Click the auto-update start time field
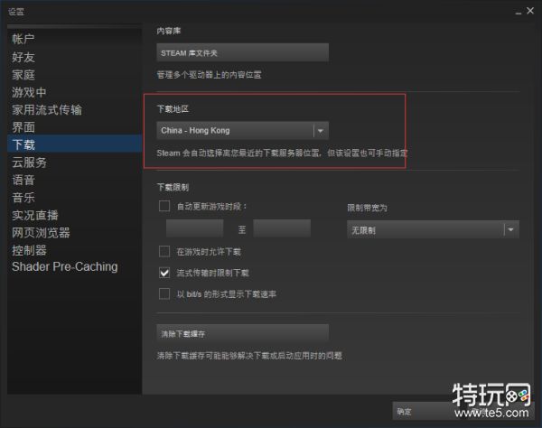Viewport: 542px width, 428px height. [x=194, y=229]
